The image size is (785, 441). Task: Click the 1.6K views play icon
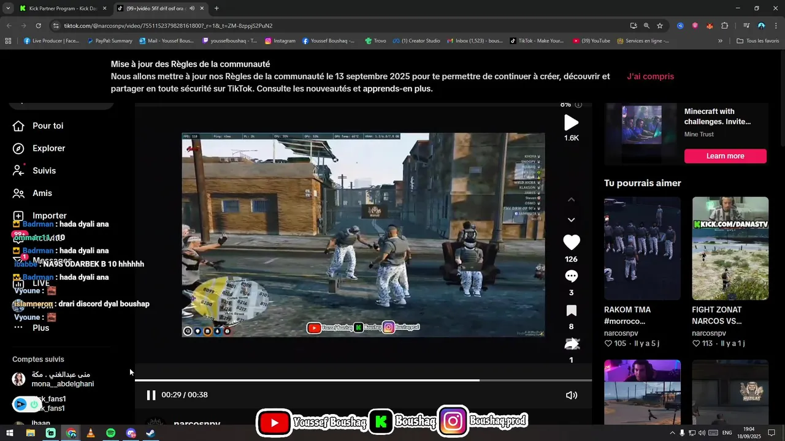(x=571, y=123)
